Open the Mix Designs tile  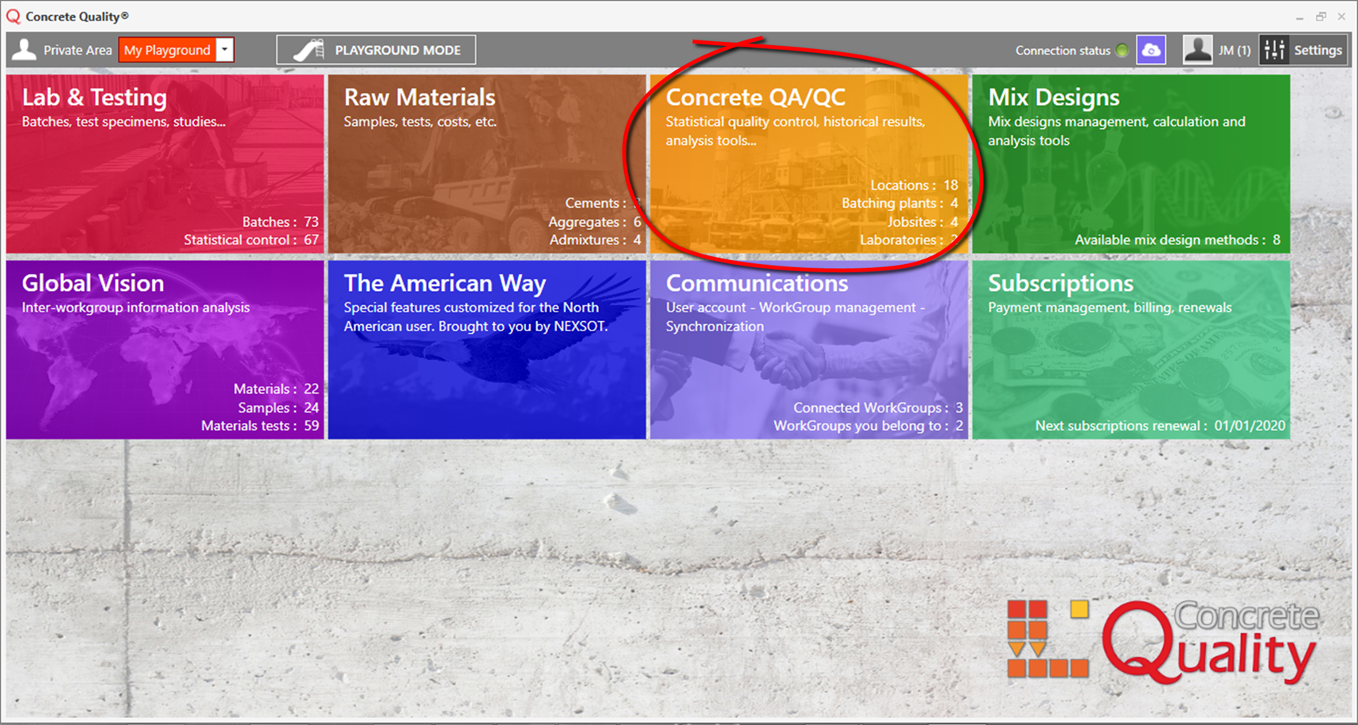click(x=1130, y=164)
